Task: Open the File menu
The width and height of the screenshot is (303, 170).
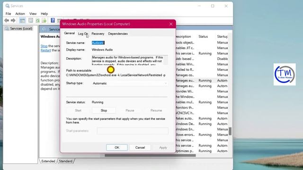Action: (x=9, y=14)
